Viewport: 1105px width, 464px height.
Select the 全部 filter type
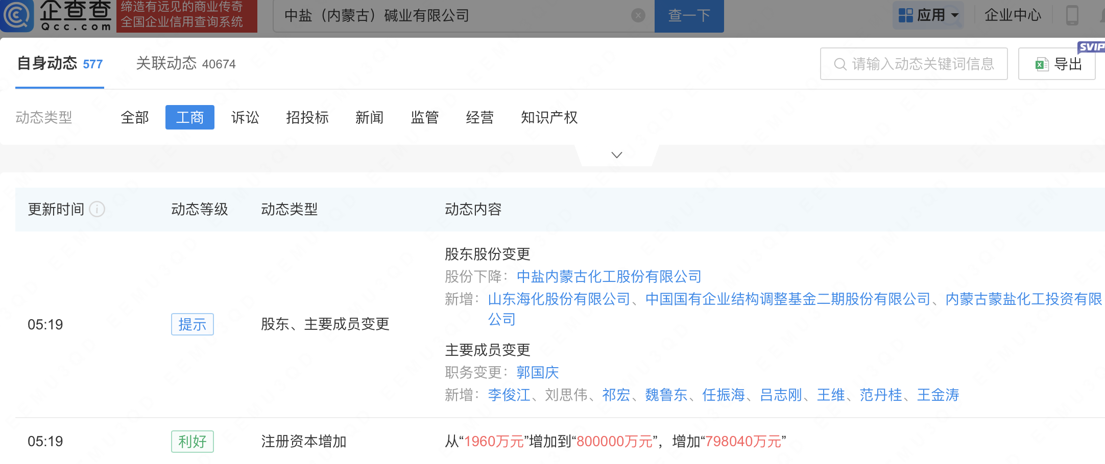(x=135, y=118)
